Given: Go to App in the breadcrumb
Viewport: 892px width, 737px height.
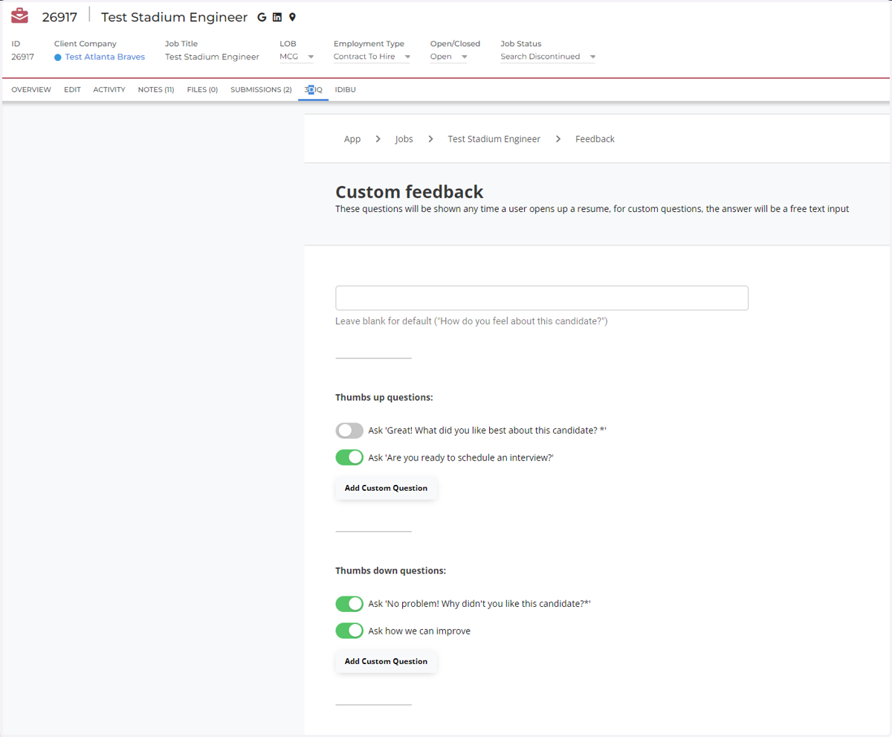Looking at the screenshot, I should [x=352, y=139].
